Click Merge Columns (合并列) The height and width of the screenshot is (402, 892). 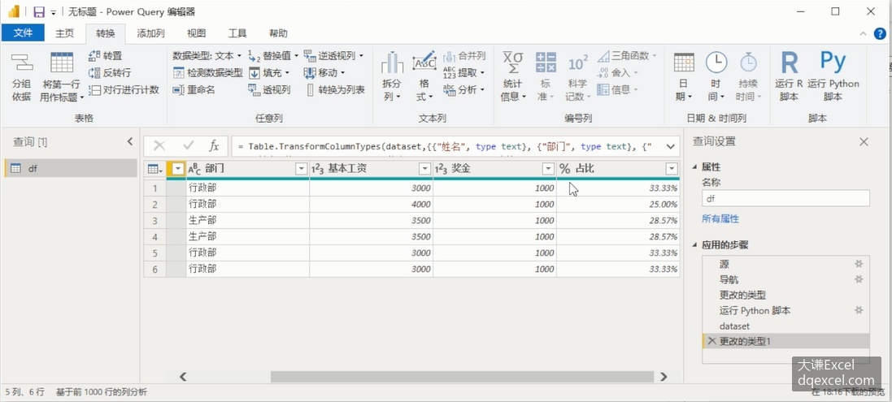(464, 56)
